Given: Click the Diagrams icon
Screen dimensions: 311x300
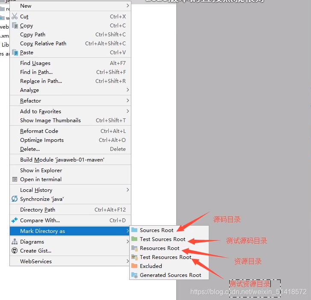Looking at the screenshot, I should click(x=15, y=241).
